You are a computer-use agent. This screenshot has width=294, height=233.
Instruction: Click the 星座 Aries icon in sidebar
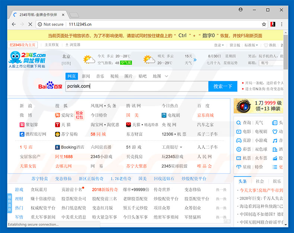239,167
